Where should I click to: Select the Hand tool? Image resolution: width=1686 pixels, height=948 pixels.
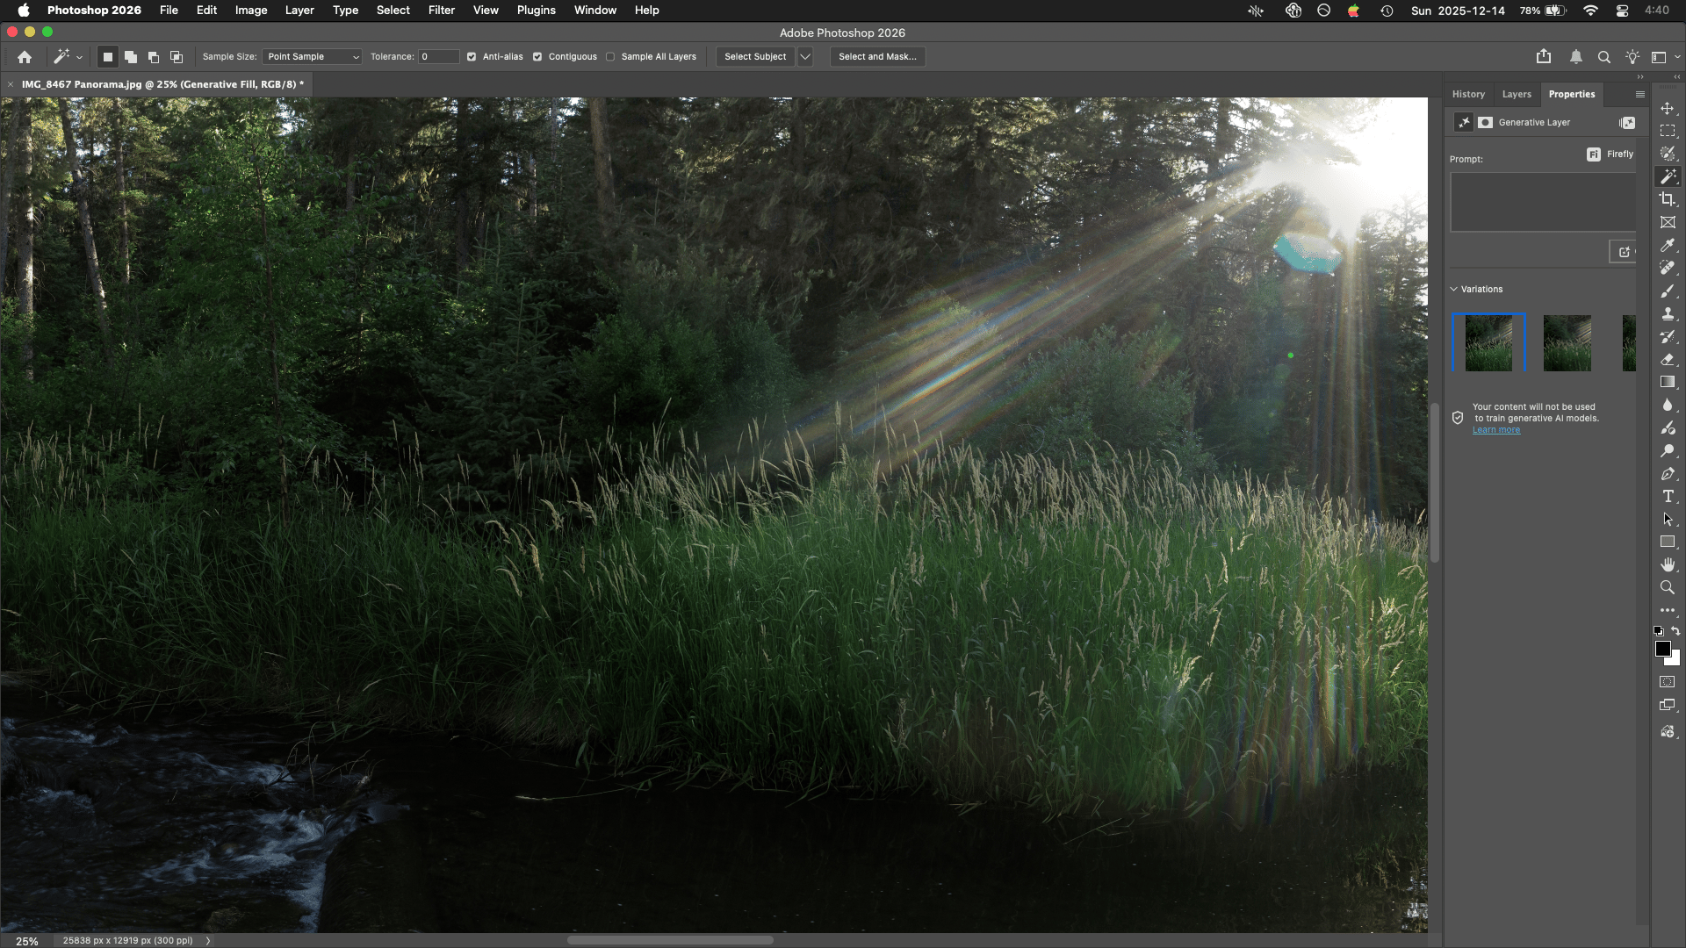pos(1667,564)
